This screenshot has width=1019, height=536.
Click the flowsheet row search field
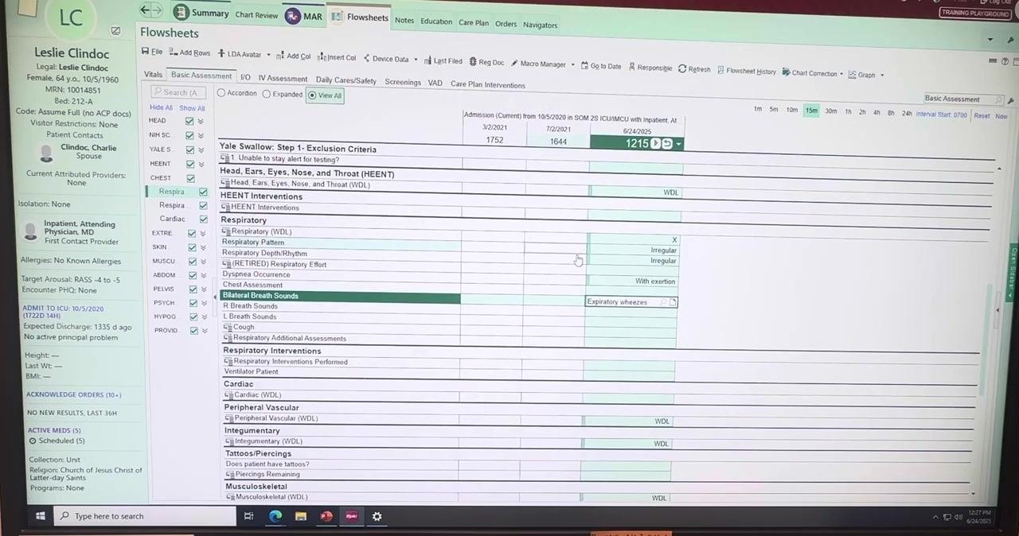point(179,92)
